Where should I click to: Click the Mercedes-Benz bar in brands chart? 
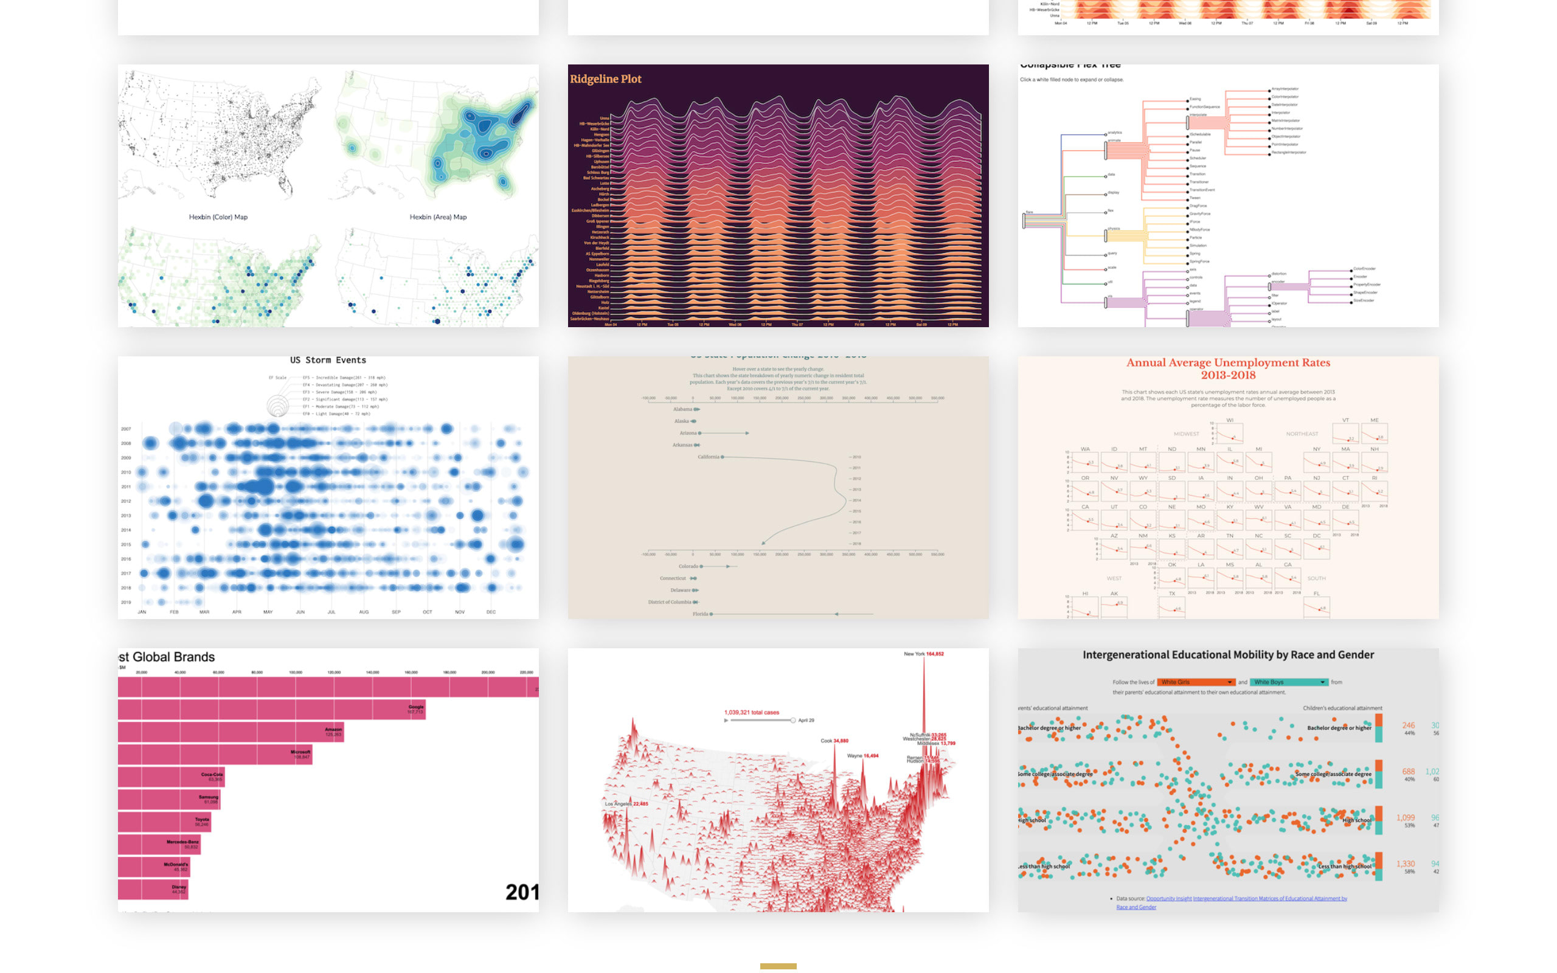tap(159, 844)
